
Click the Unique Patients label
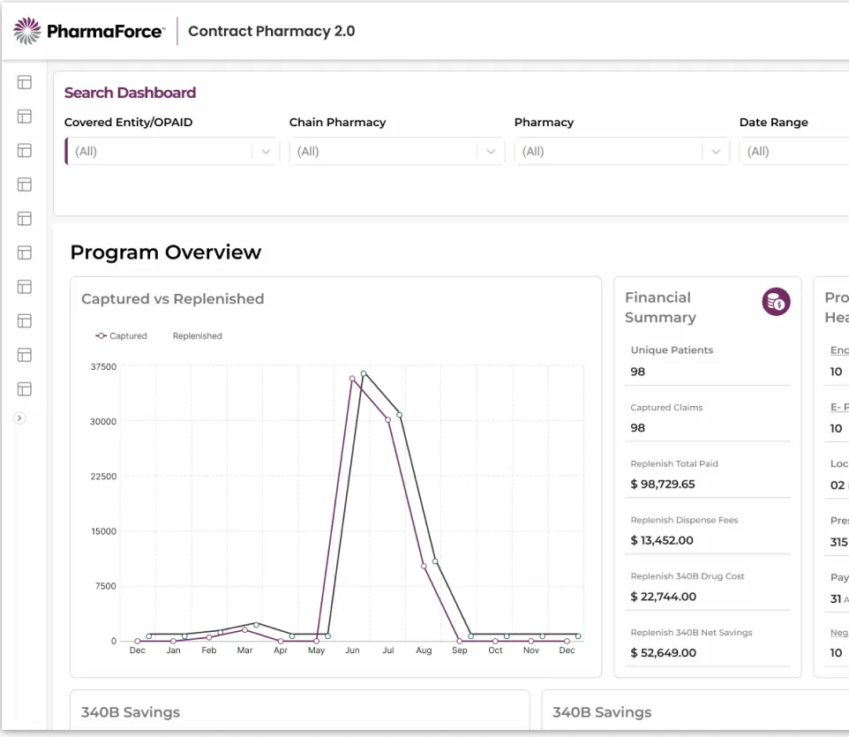coord(672,350)
